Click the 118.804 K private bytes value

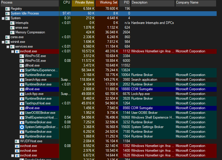[87, 80]
